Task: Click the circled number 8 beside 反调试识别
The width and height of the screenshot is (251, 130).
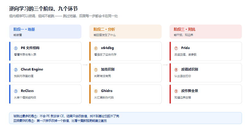Action: [x=176, y=70]
